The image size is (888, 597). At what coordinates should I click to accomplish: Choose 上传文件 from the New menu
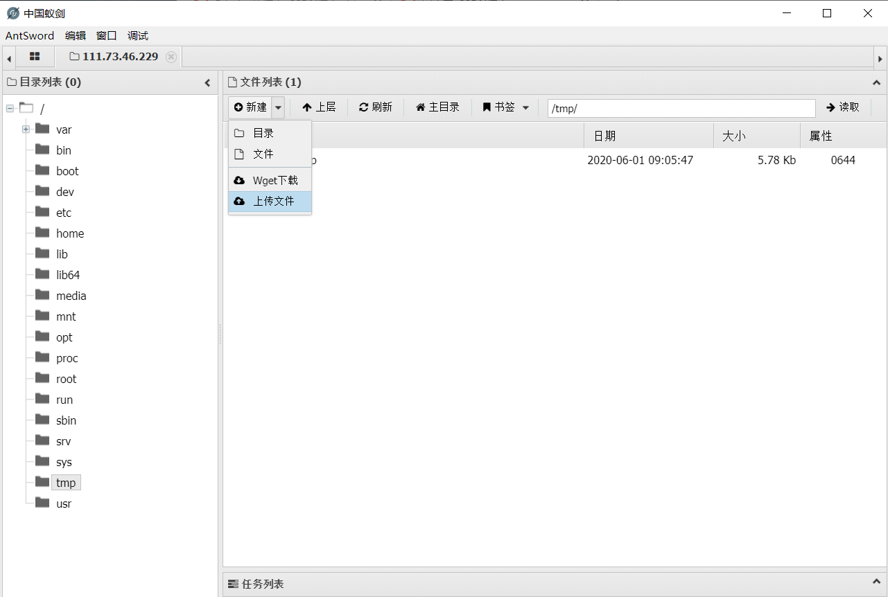tap(270, 201)
